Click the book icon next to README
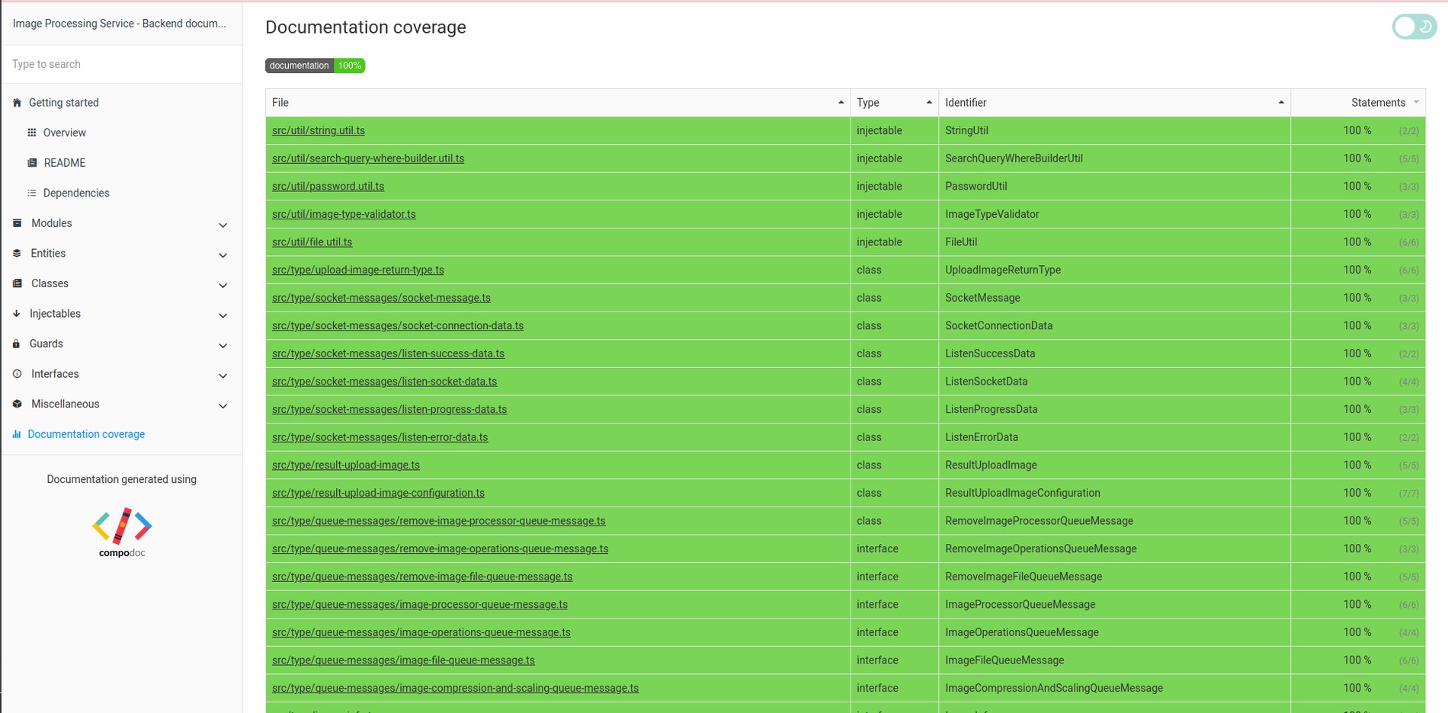Image resolution: width=1448 pixels, height=713 pixels. pyautogui.click(x=32, y=163)
